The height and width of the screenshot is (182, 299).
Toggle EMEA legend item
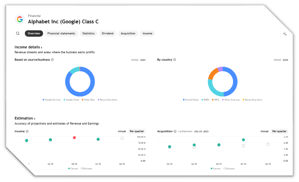[205, 100]
